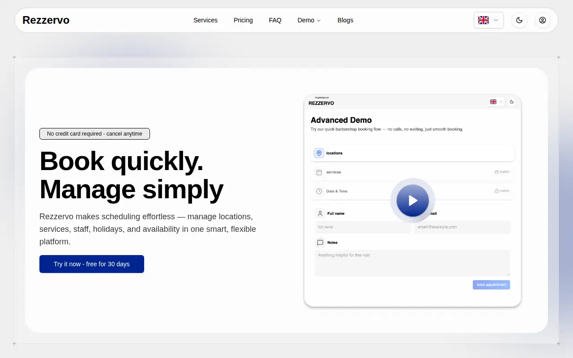
Task: Focus the email@example.com input field
Action: click(462, 227)
